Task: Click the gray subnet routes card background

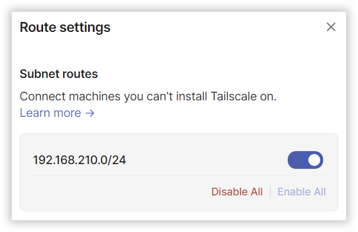Action: coord(114,194)
